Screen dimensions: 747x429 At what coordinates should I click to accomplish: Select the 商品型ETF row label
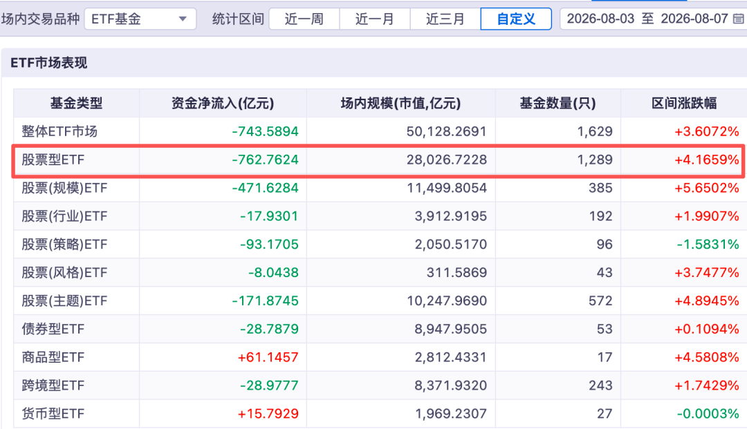[53, 357]
